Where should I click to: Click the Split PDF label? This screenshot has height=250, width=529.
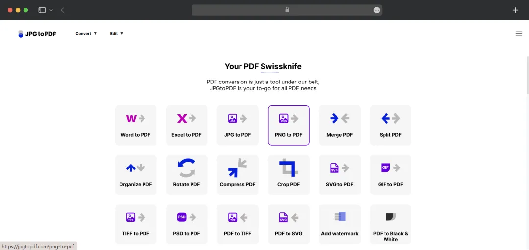coord(391,135)
